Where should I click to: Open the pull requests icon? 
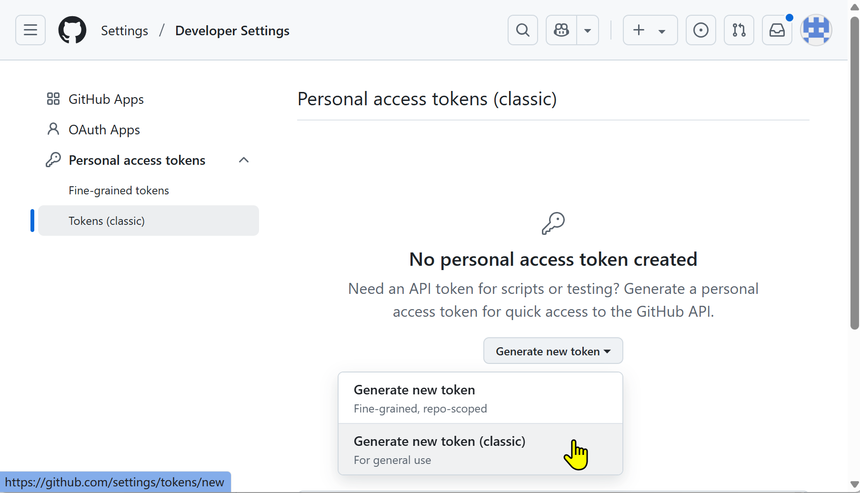(739, 30)
